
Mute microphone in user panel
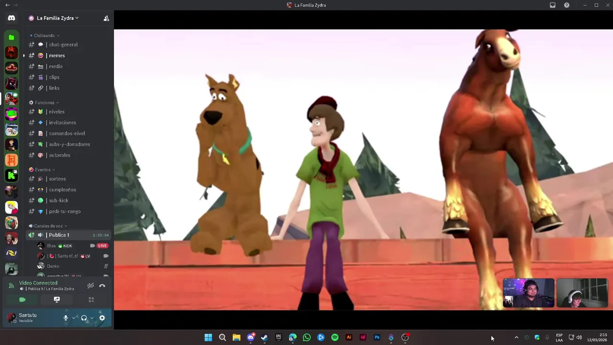click(x=66, y=318)
